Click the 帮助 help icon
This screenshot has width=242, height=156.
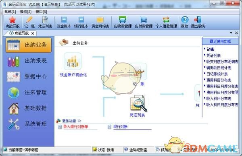(185, 23)
